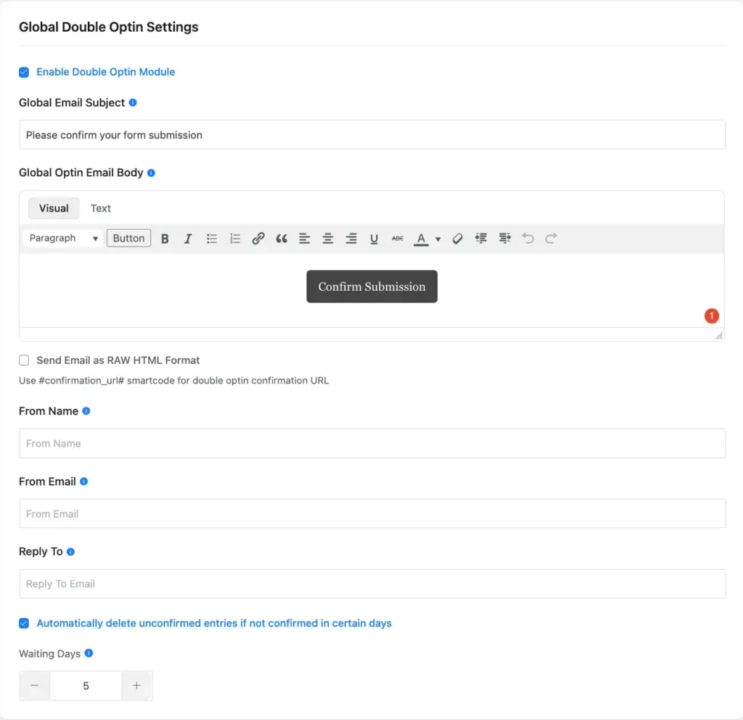Add a blockquote to the email body
This screenshot has height=720, width=743.
point(282,238)
